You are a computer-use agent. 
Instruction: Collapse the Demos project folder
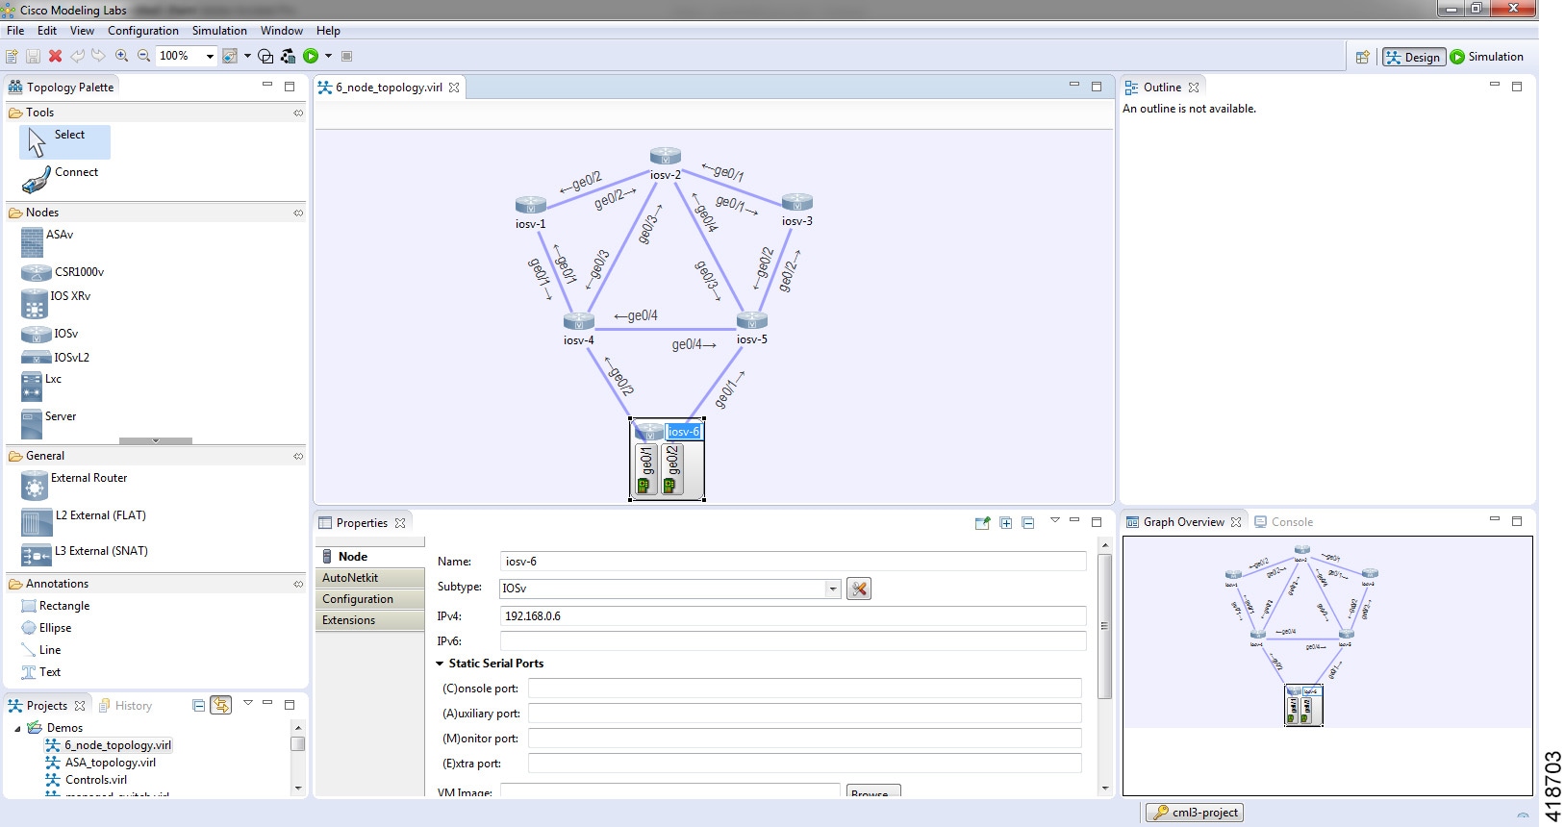click(x=17, y=728)
